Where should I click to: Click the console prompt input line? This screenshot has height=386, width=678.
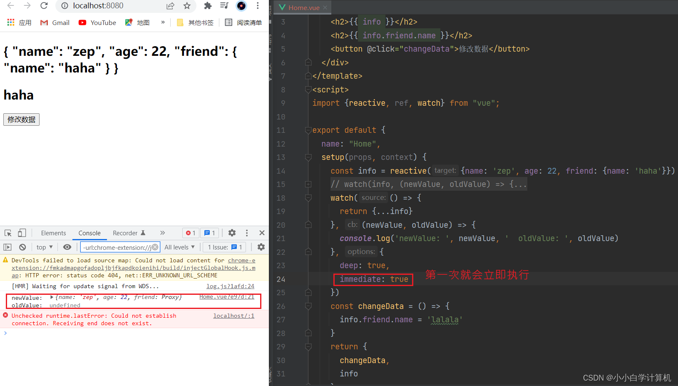(134, 333)
